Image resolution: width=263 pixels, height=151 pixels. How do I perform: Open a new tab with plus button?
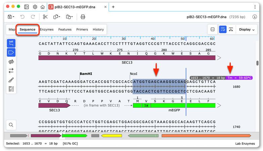(x=113, y=7)
